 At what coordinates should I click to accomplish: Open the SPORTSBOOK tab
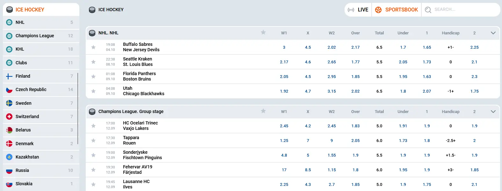pos(397,10)
